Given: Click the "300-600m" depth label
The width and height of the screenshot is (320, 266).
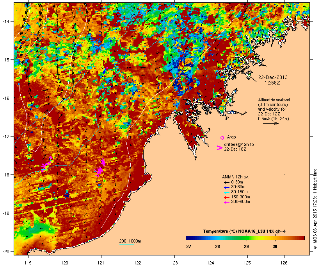Looking at the screenshot, I should (x=240, y=202).
